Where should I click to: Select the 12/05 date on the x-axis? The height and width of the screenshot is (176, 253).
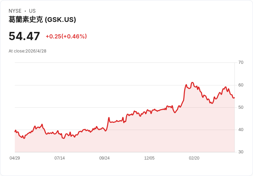click(x=149, y=158)
